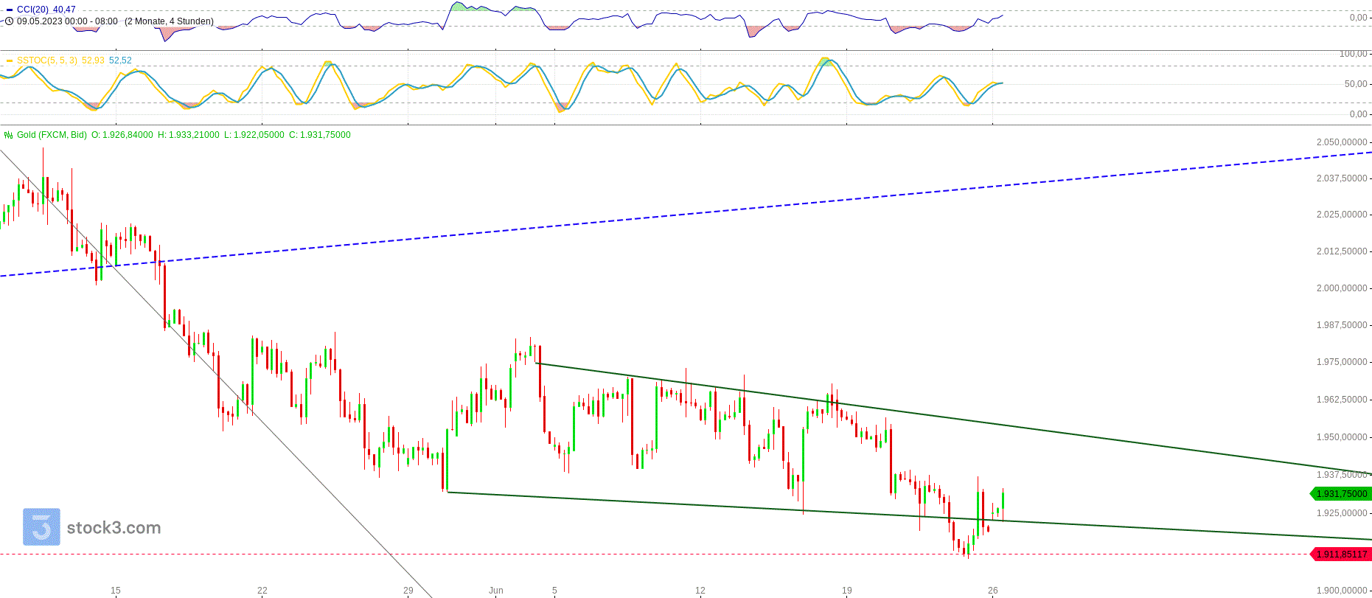
Task: Click the low price L: 1.922,05000
Action: tap(254, 135)
